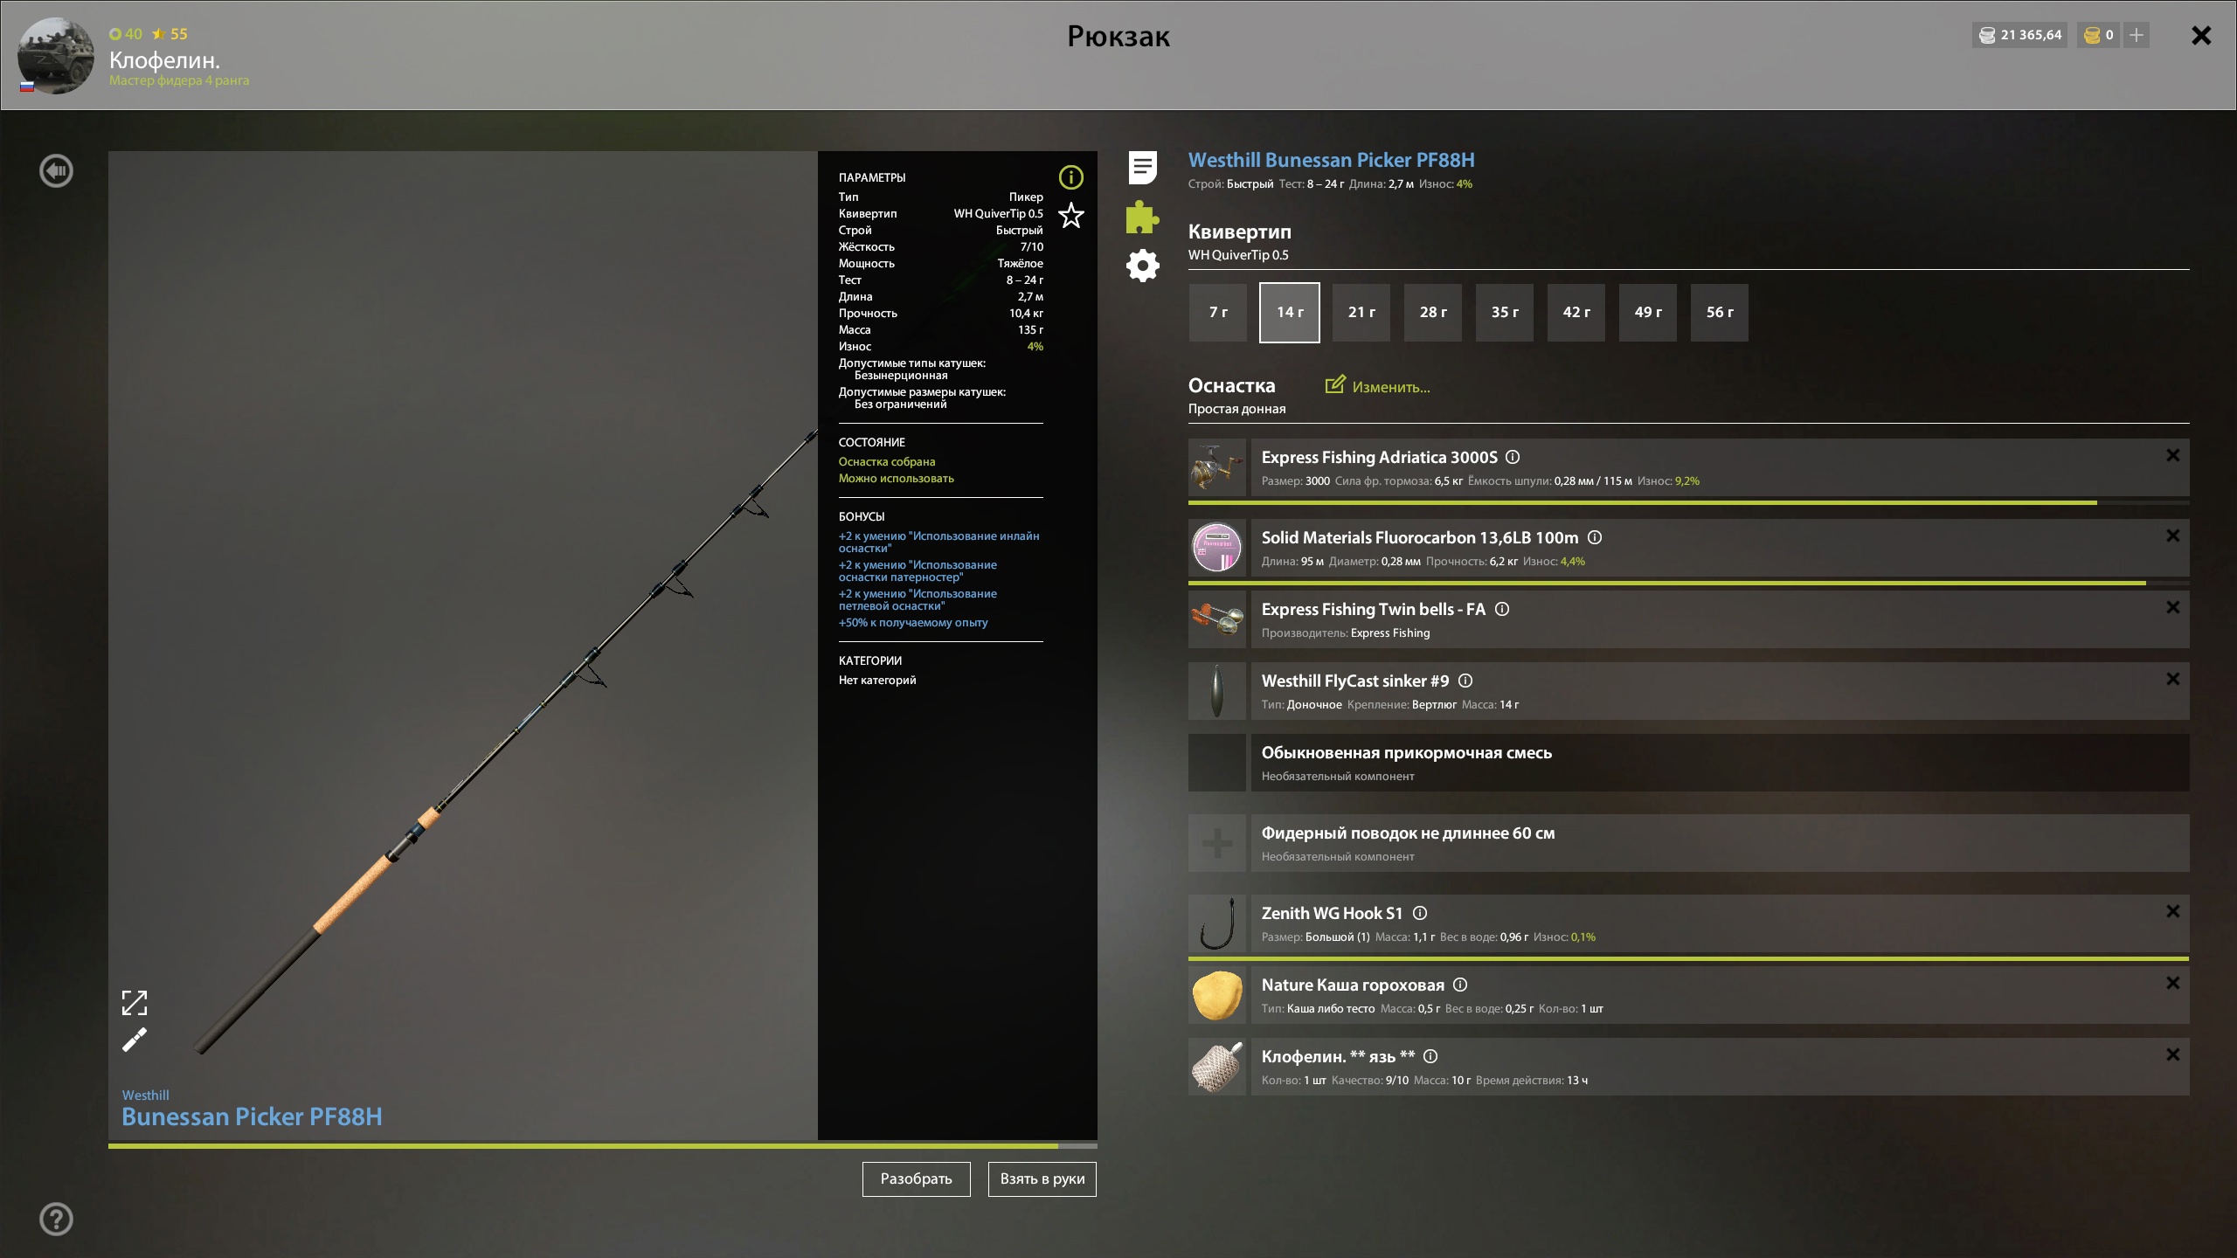Image resolution: width=2237 pixels, height=1258 pixels.
Task: Select the 42 г quivertip load
Action: [x=1576, y=312]
